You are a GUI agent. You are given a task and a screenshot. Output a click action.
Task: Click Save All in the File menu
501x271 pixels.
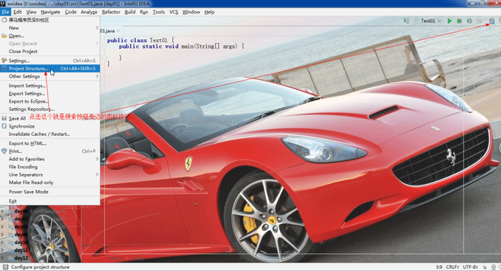tap(18, 118)
